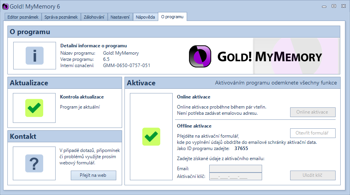
Task: Close the Gold! MyMemory window
Action: tap(343, 6)
